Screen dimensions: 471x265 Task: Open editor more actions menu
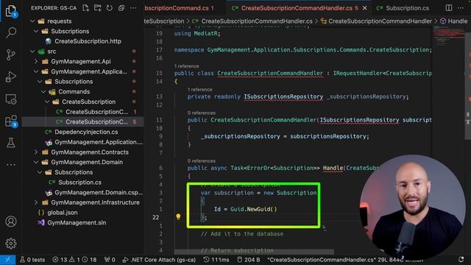click(461, 8)
